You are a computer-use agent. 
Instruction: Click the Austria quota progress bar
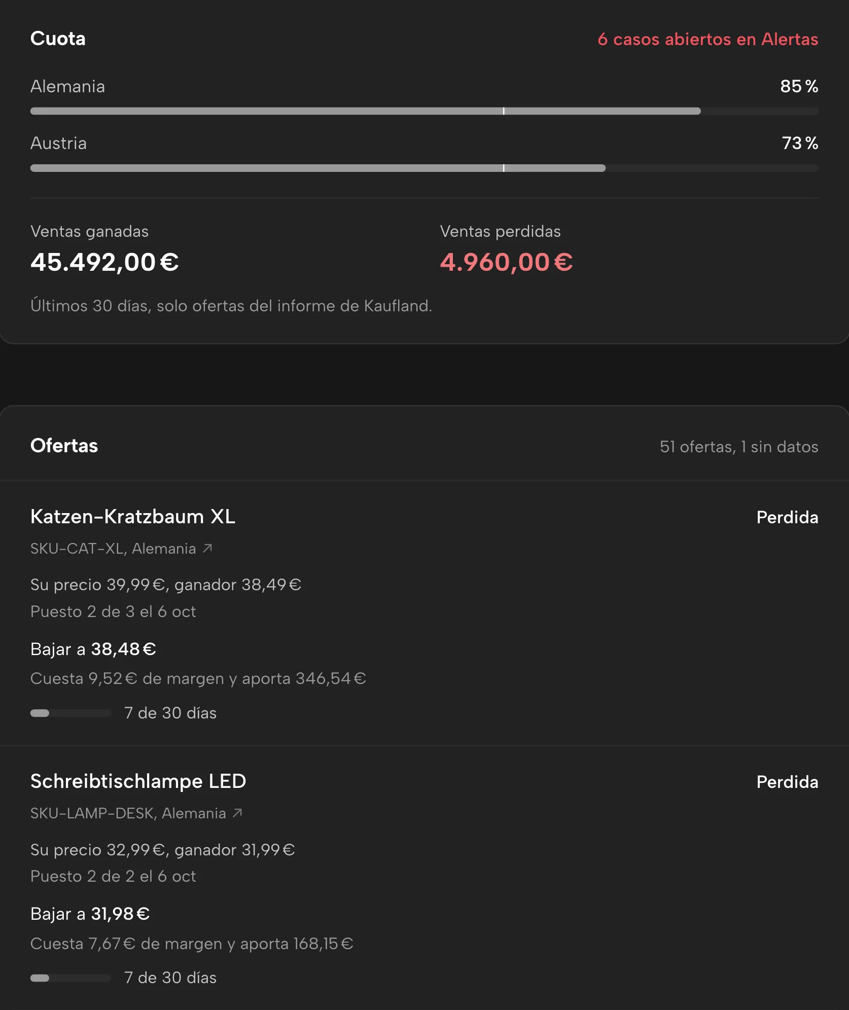pyautogui.click(x=424, y=168)
